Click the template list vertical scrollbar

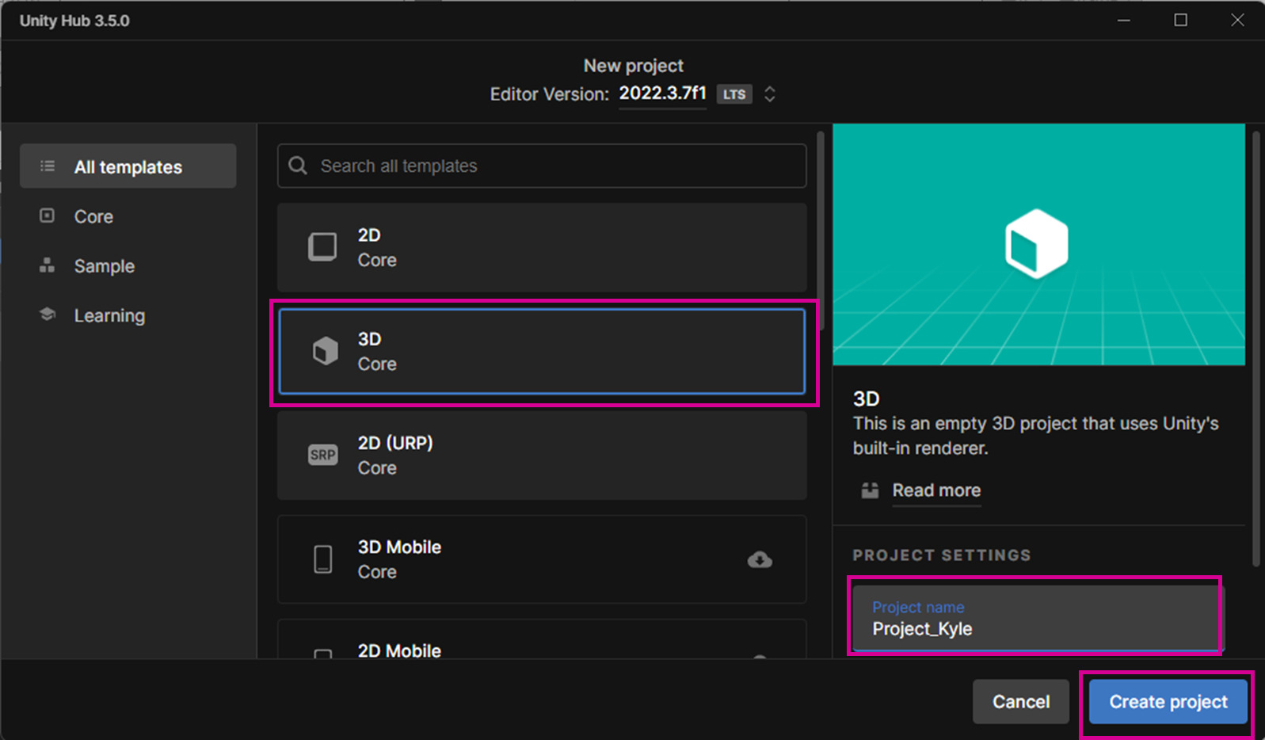point(821,230)
